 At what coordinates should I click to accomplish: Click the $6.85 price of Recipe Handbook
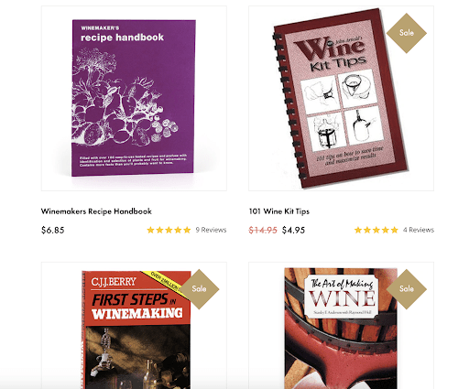(x=53, y=230)
